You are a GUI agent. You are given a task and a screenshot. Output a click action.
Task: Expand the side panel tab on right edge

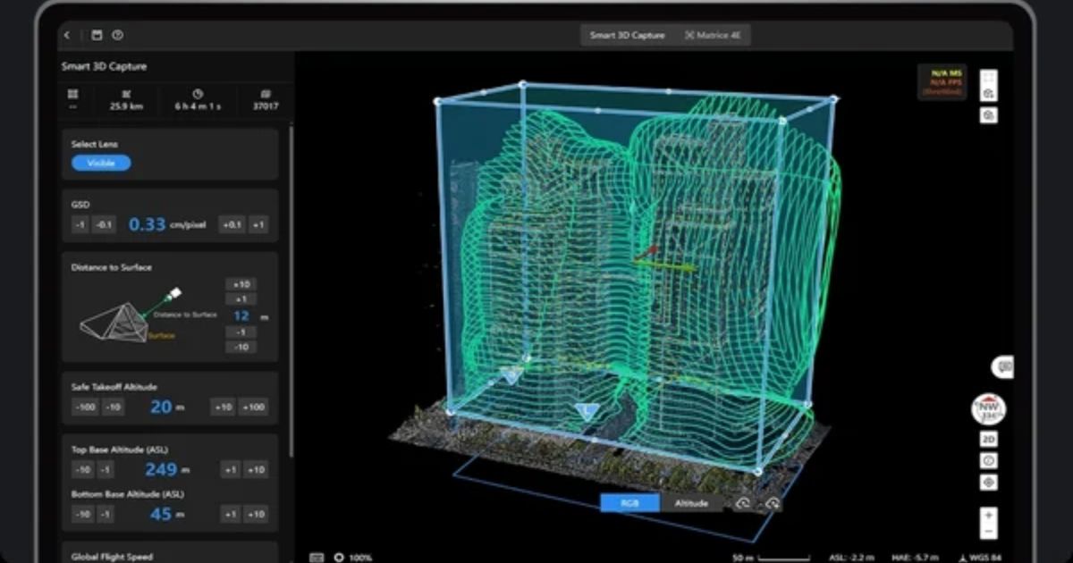[1003, 366]
